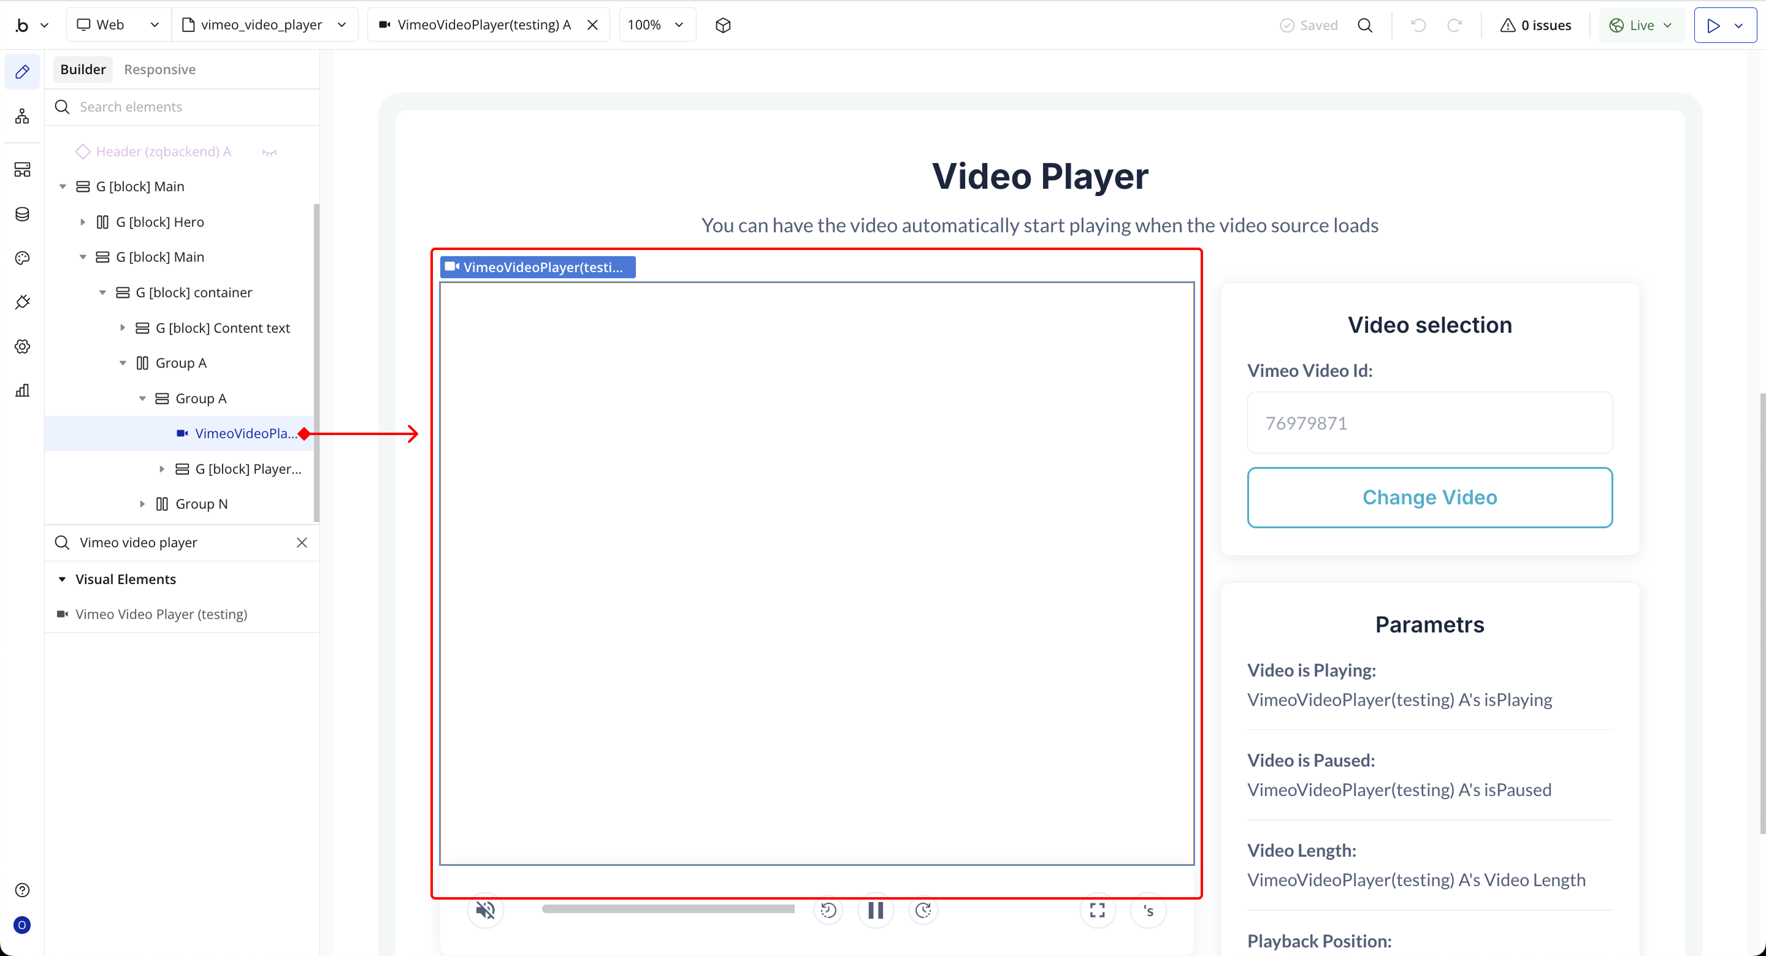Open the Logs chart icon
The height and width of the screenshot is (956, 1766).
coord(22,390)
